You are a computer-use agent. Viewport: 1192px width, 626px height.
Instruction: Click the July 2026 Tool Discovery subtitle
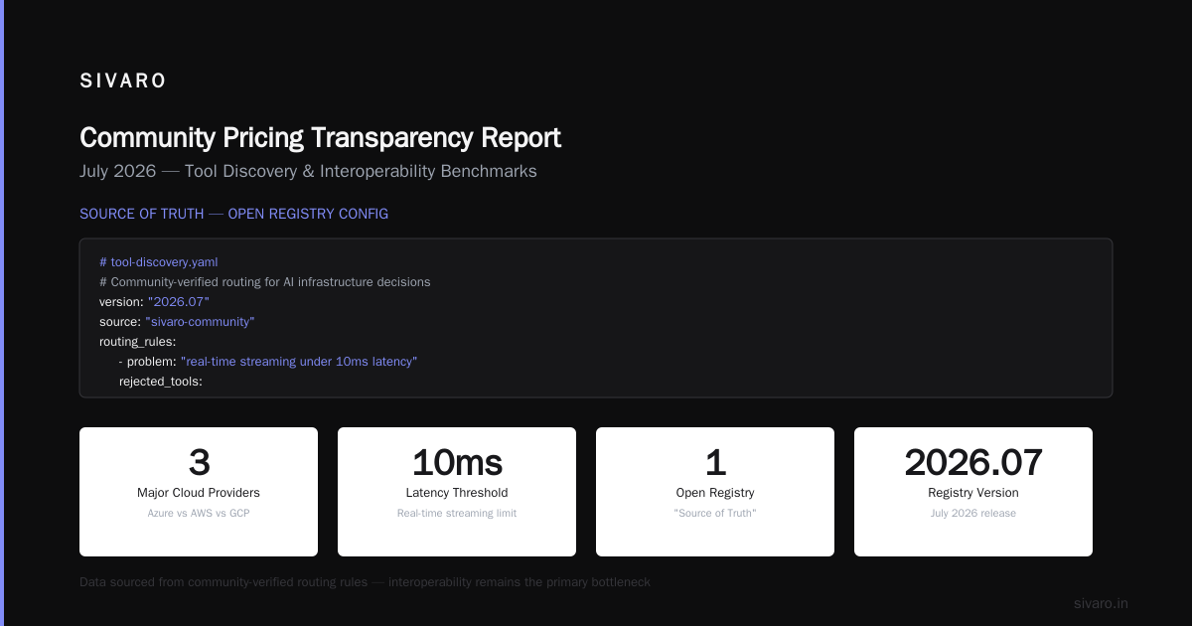[308, 171]
